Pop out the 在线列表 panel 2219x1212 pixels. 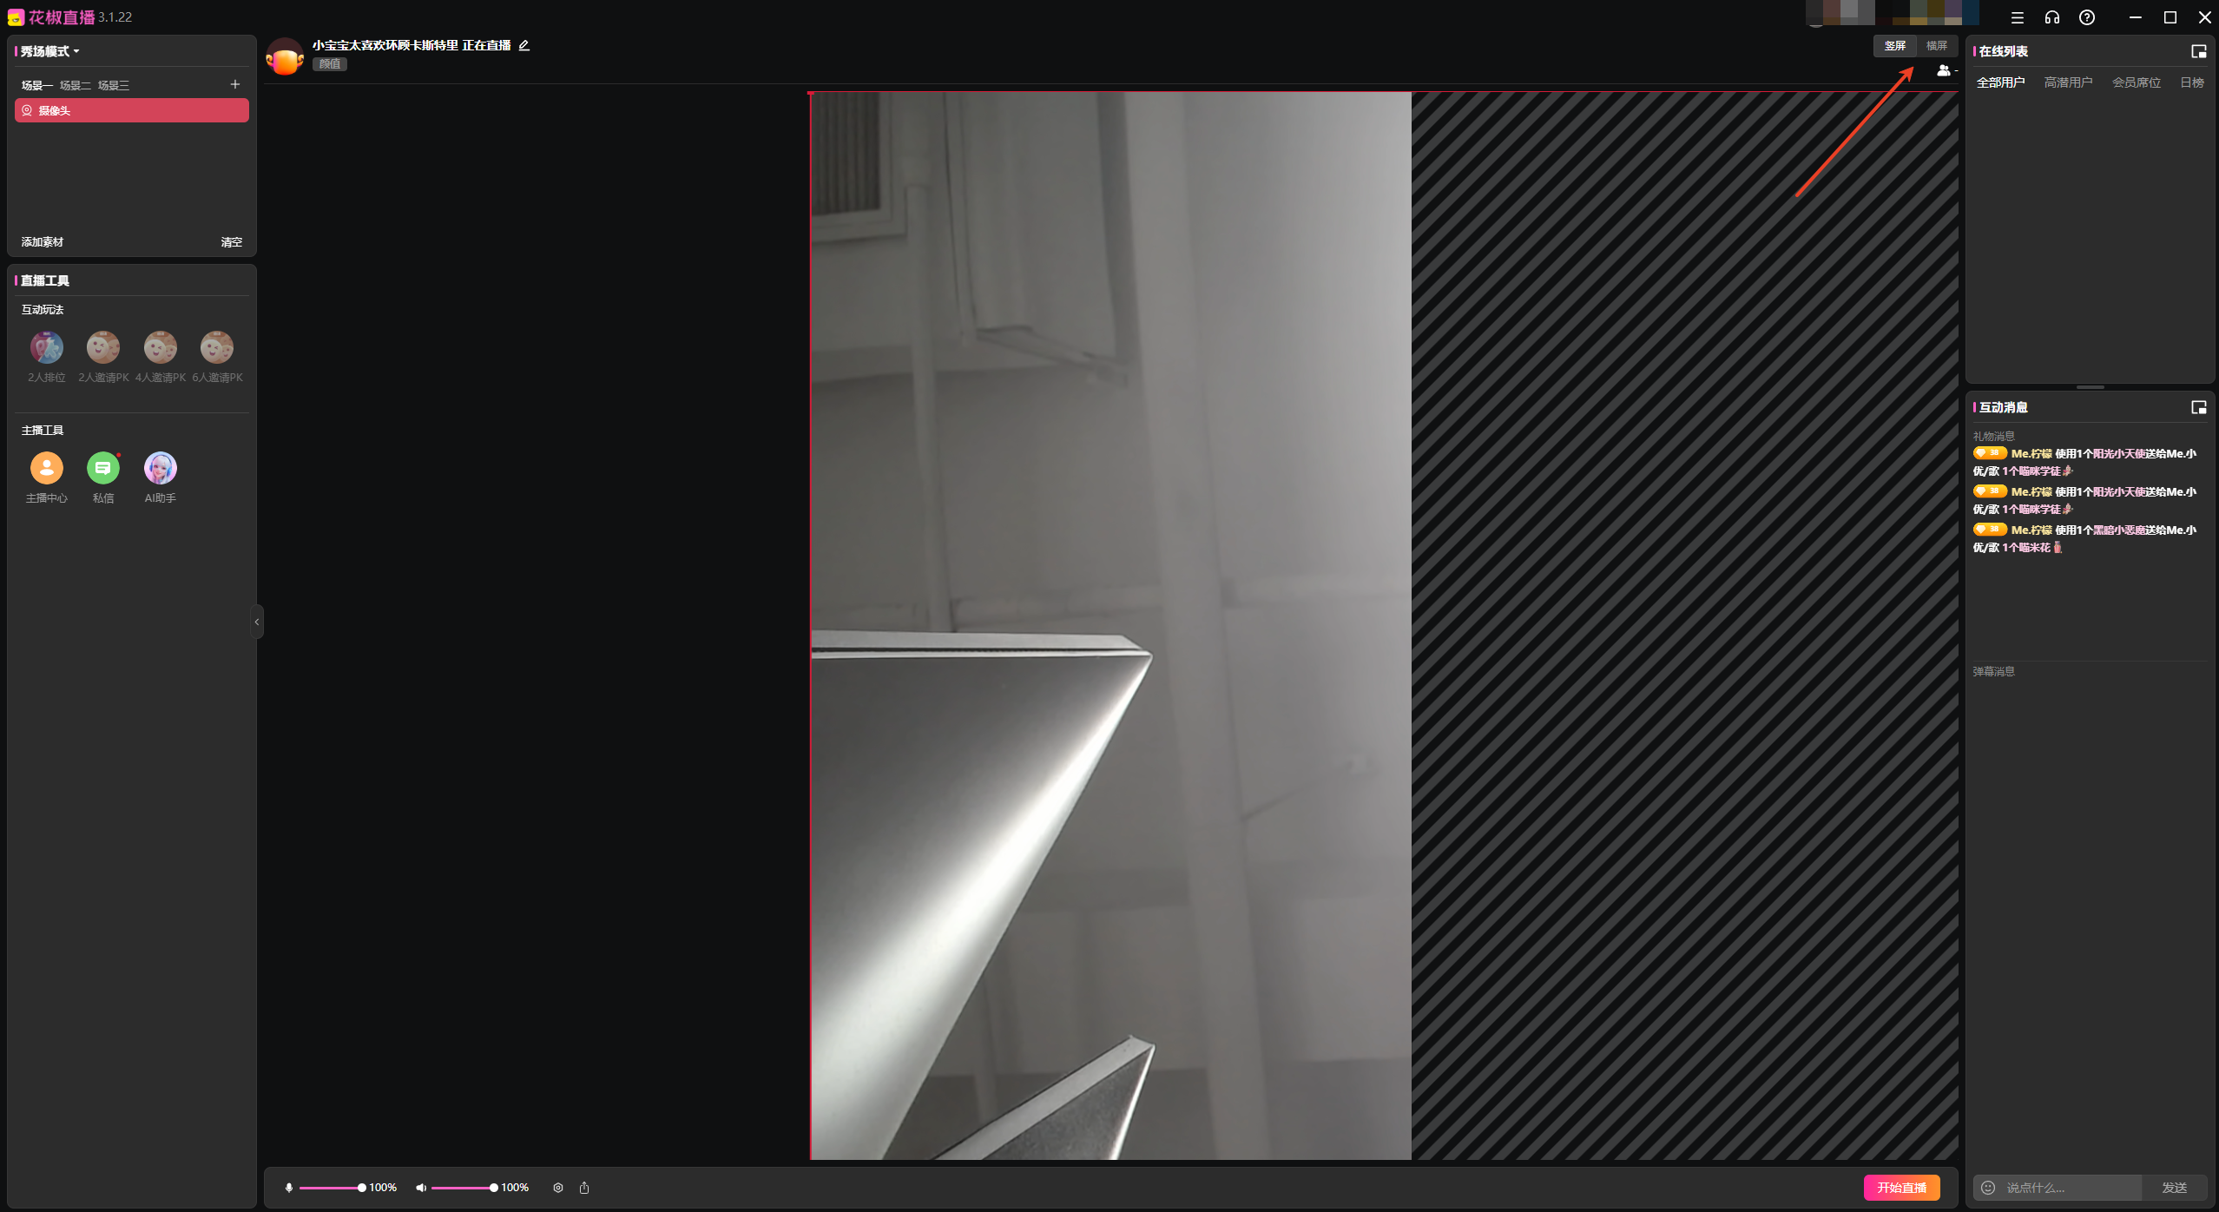[x=2198, y=51]
